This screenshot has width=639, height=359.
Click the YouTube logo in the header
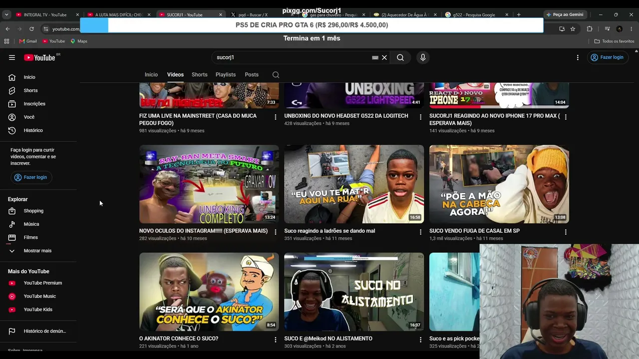(39, 57)
